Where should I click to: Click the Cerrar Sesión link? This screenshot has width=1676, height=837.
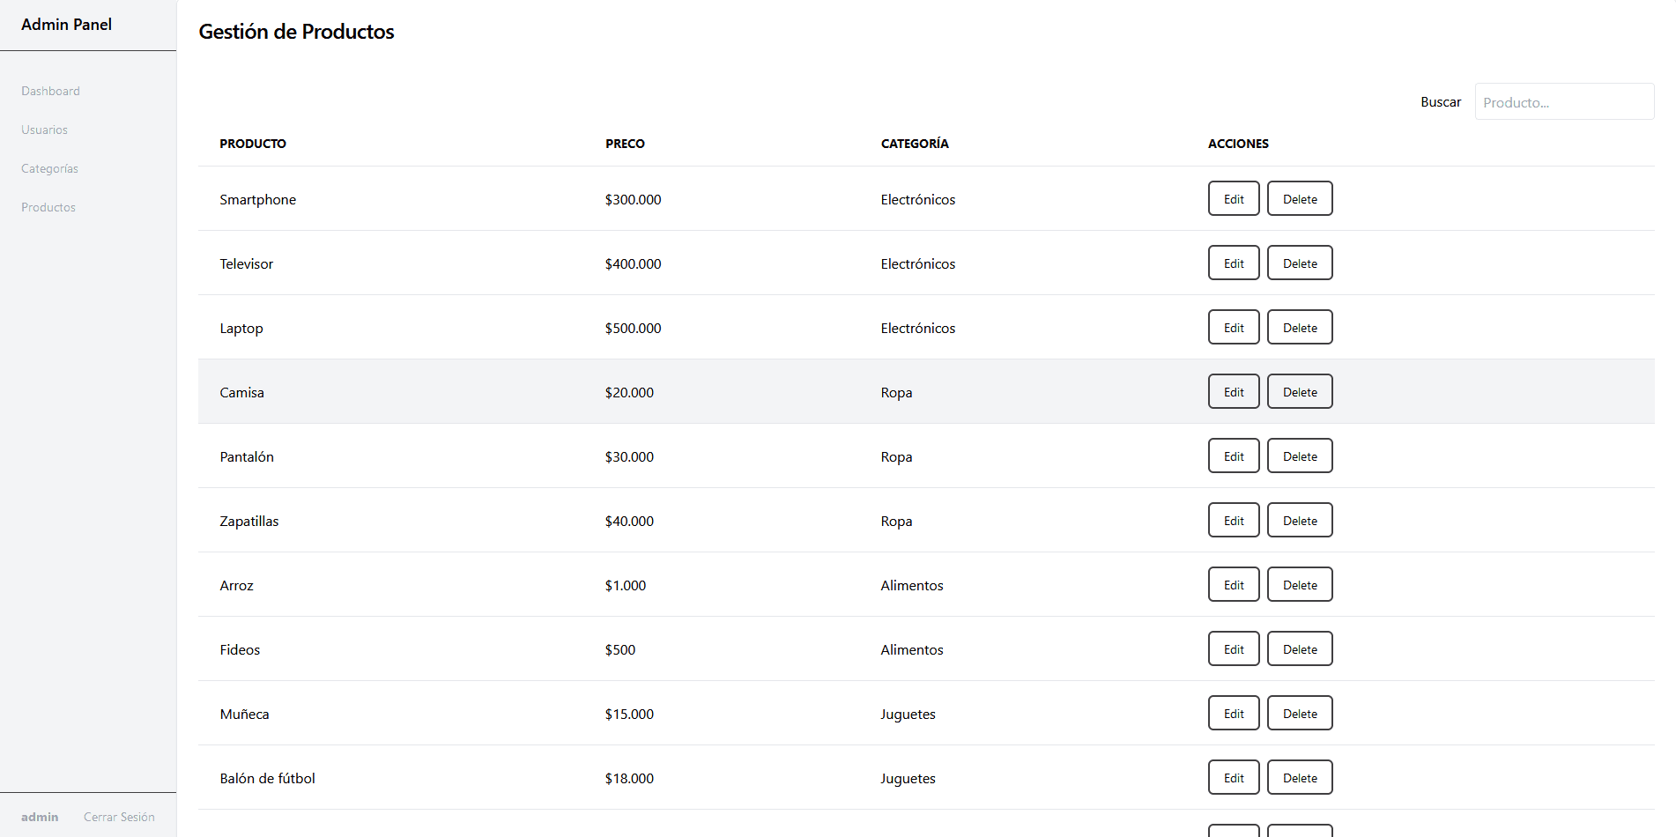pyautogui.click(x=119, y=817)
